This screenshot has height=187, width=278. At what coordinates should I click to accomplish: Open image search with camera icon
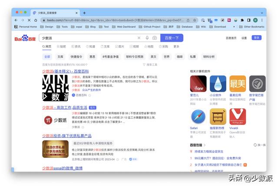click(155, 38)
